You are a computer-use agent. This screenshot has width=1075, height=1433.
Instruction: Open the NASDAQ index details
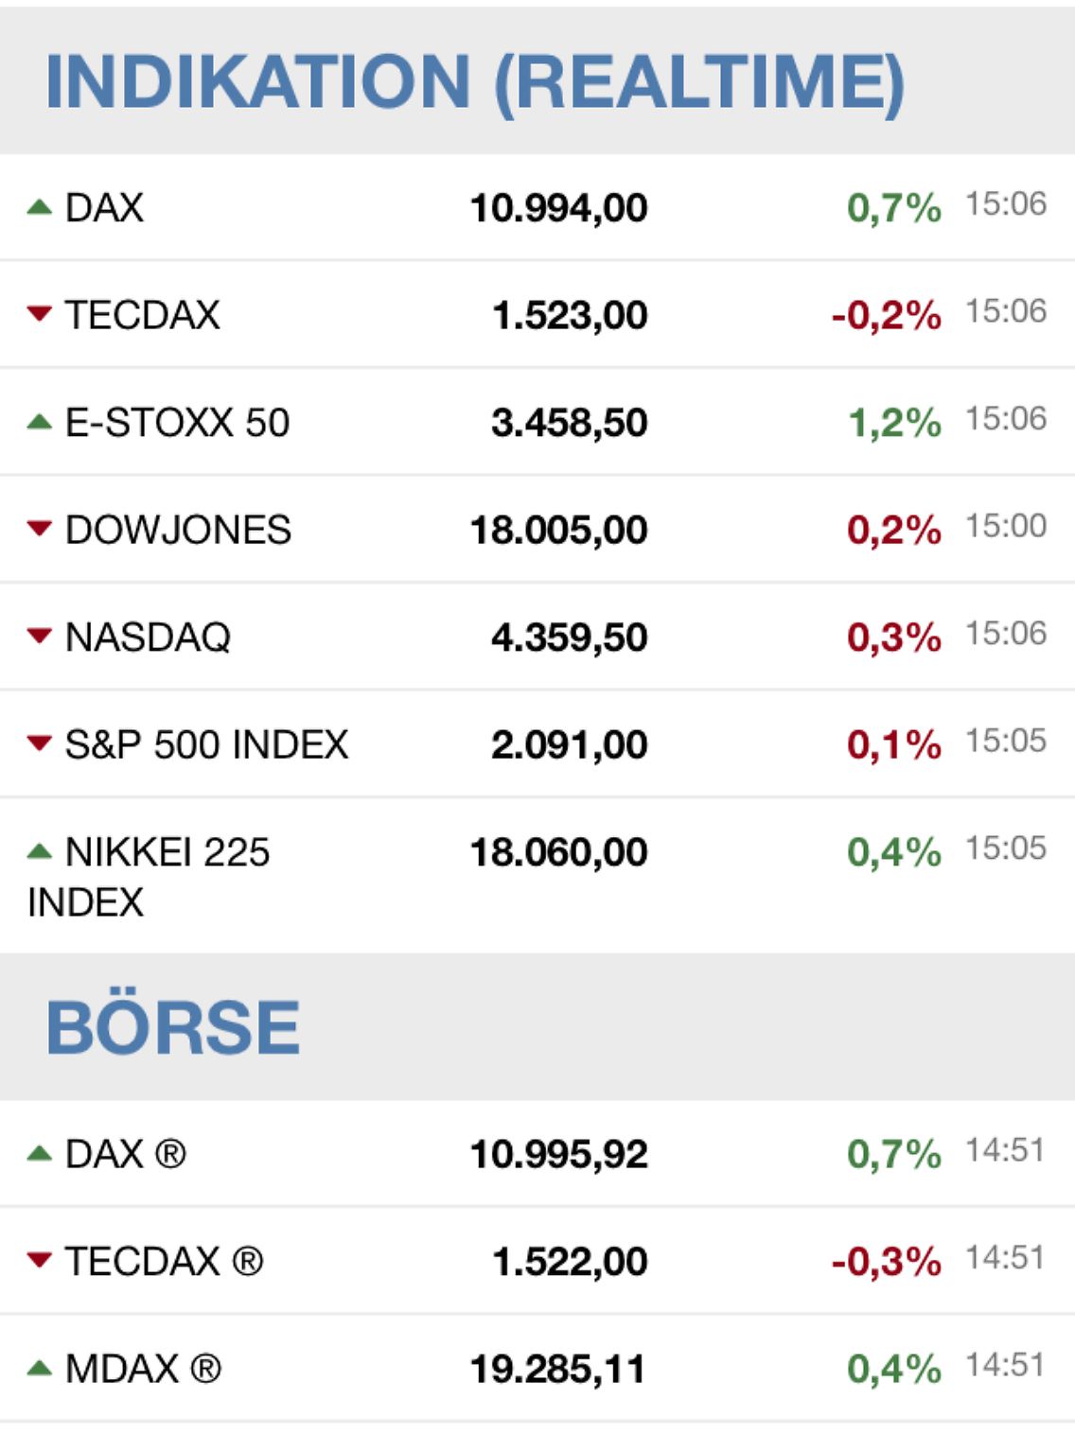148,638
